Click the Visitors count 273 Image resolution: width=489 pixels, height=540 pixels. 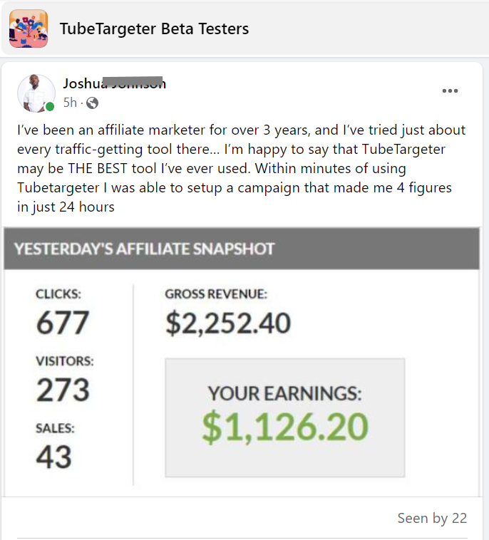(63, 390)
